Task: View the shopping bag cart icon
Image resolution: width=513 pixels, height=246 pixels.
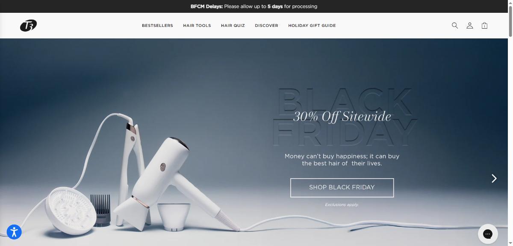Action: click(484, 26)
